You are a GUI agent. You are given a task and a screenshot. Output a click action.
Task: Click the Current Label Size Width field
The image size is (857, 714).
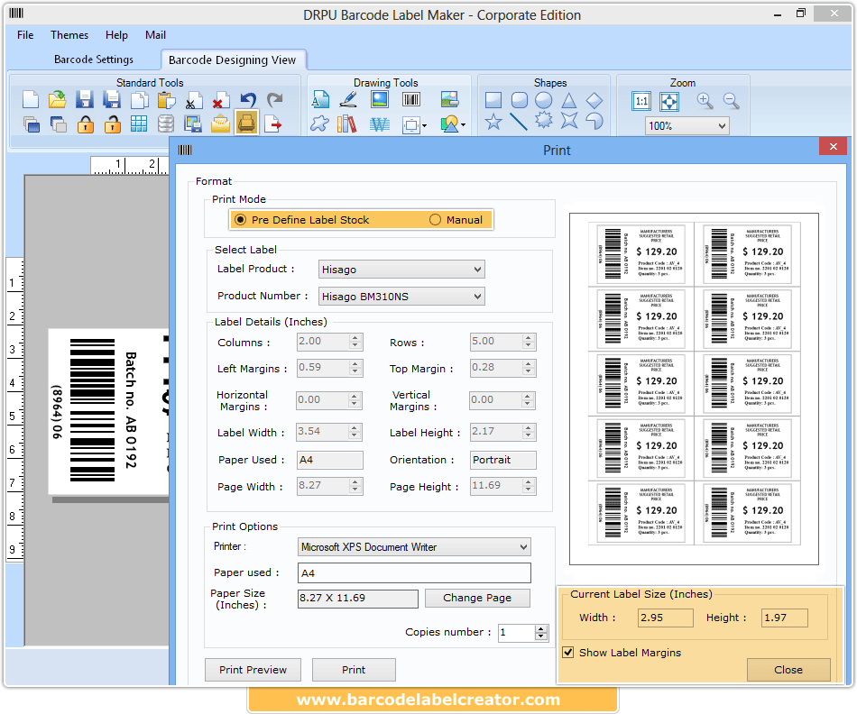pyautogui.click(x=665, y=618)
